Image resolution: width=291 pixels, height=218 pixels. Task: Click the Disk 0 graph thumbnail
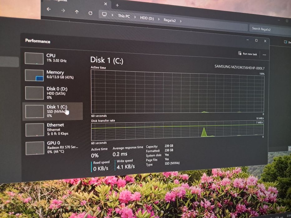tap(34, 93)
